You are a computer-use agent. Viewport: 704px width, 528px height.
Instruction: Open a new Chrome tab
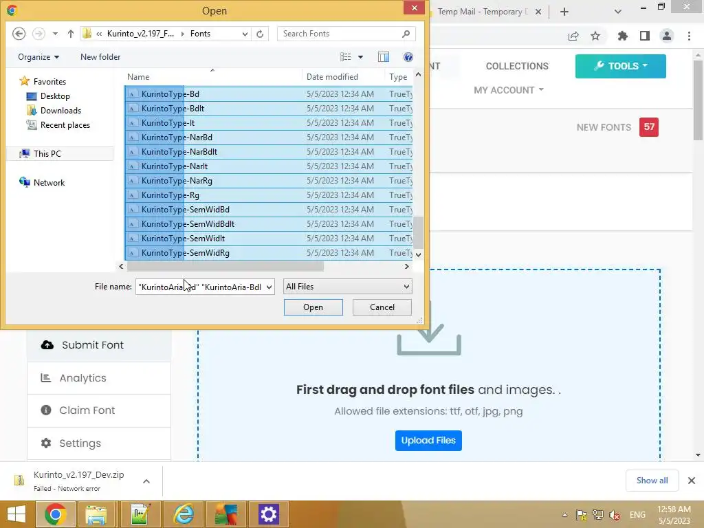tap(564, 12)
